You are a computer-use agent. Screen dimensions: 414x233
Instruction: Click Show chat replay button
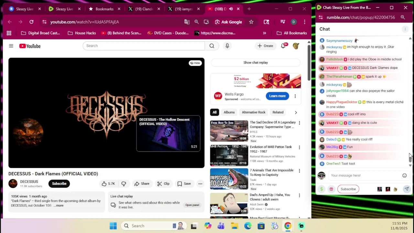click(256, 62)
